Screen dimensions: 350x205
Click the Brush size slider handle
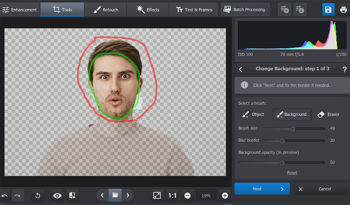click(293, 129)
